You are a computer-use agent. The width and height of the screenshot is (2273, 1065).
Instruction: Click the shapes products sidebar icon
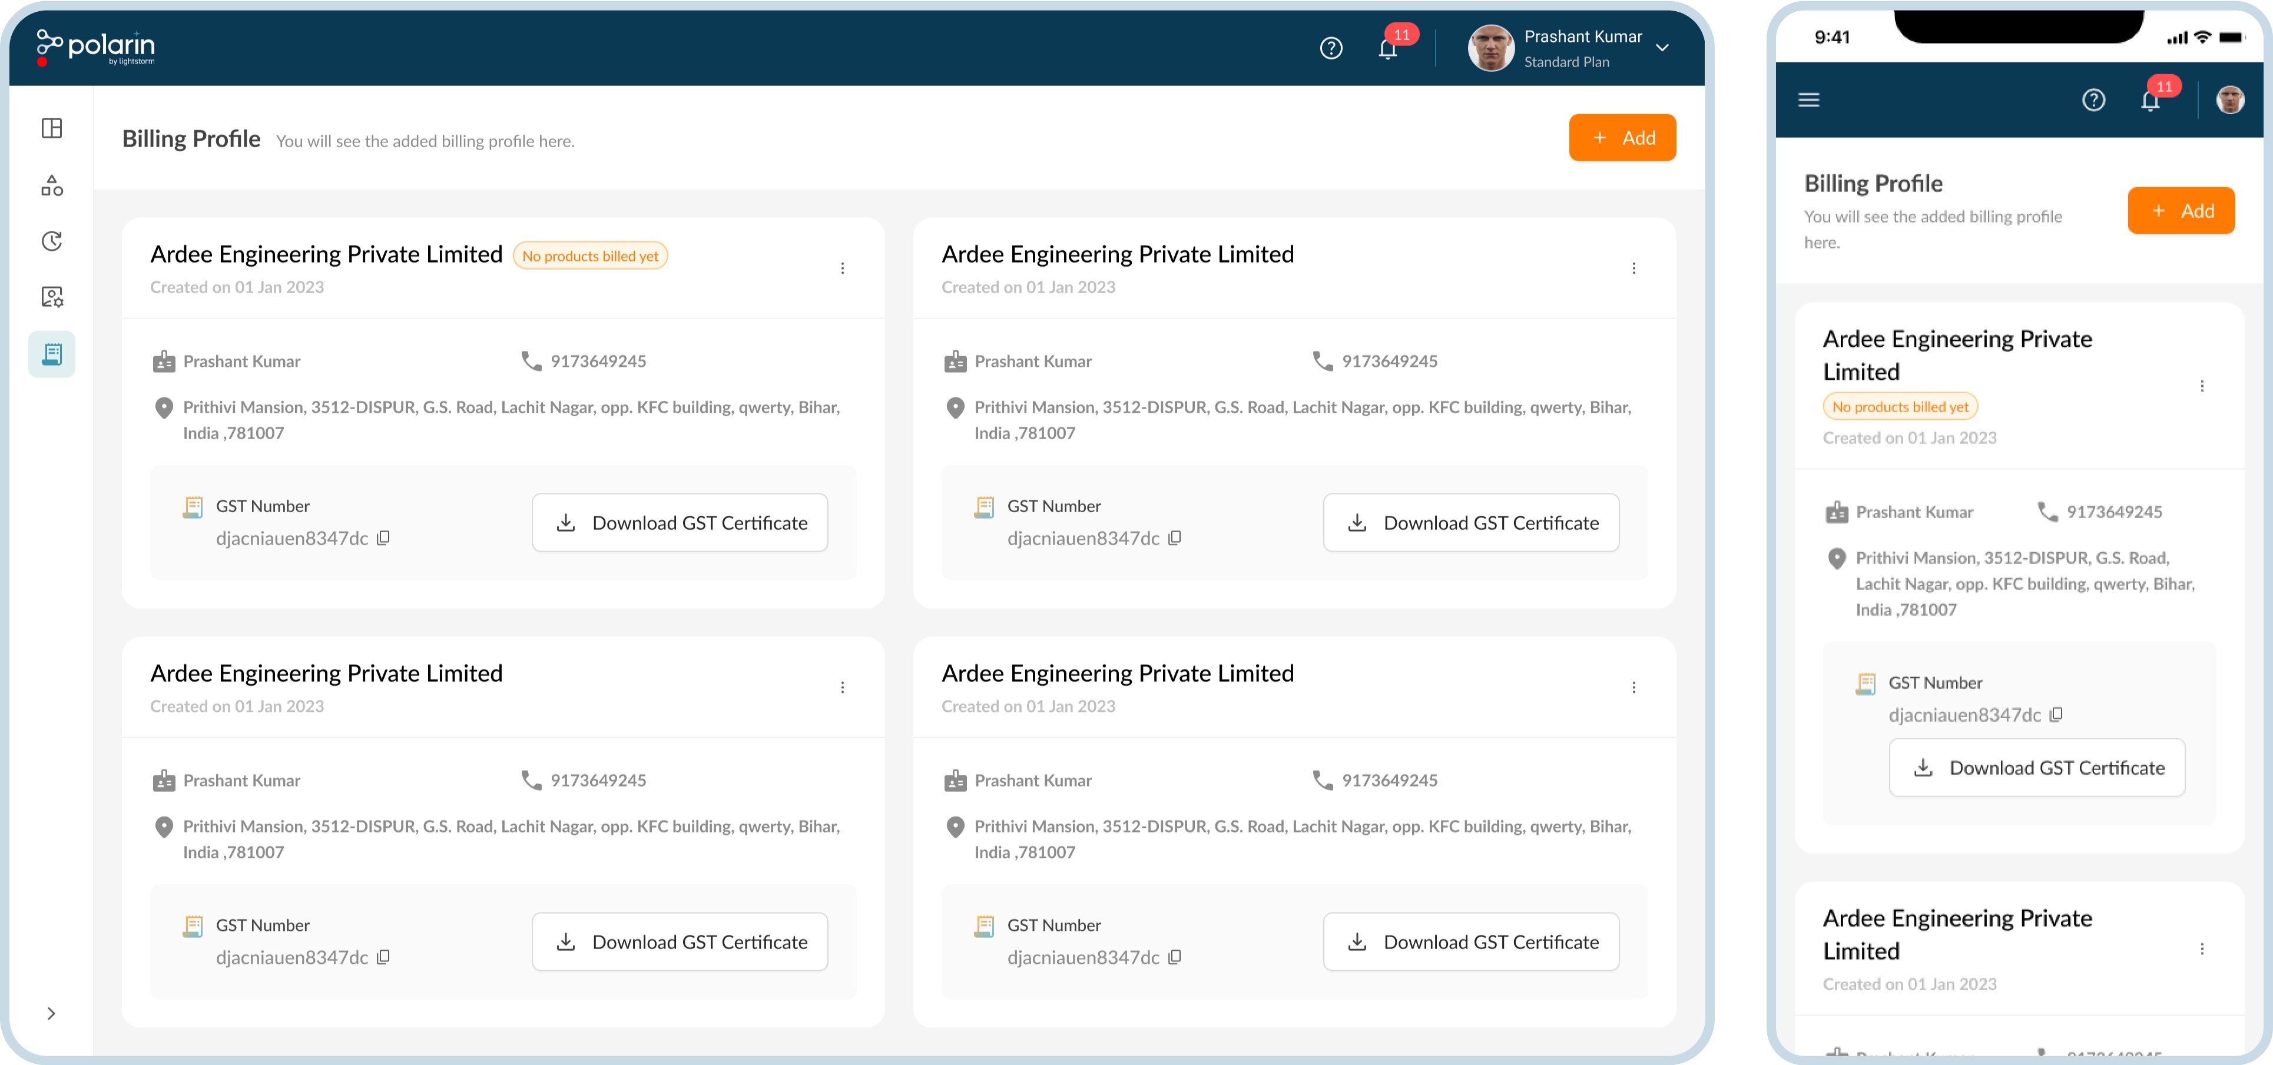tap(52, 185)
